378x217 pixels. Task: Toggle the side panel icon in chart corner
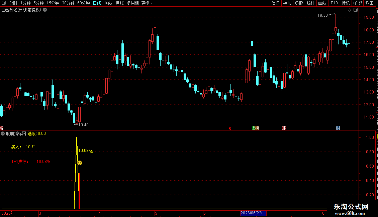click(x=356, y=10)
